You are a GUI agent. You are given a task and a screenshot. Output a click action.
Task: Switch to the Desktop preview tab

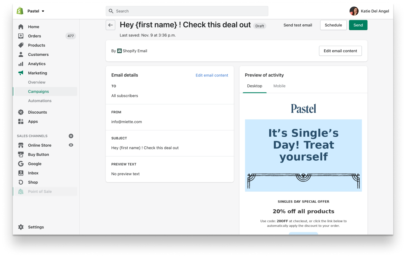click(255, 86)
